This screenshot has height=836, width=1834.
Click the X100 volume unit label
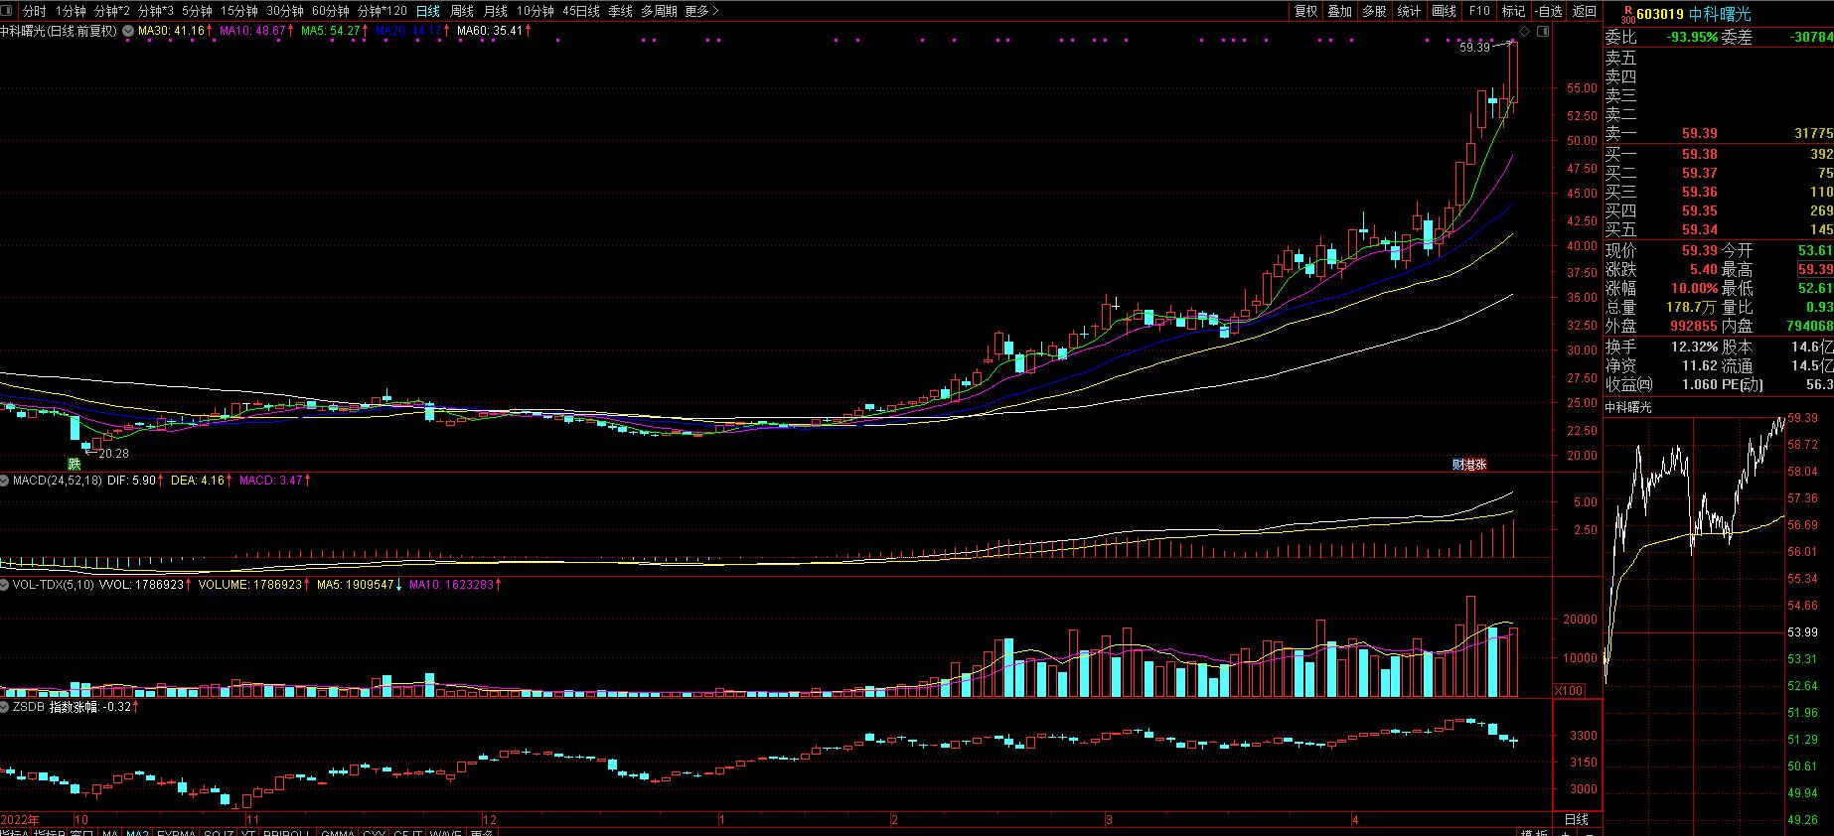point(1568,690)
